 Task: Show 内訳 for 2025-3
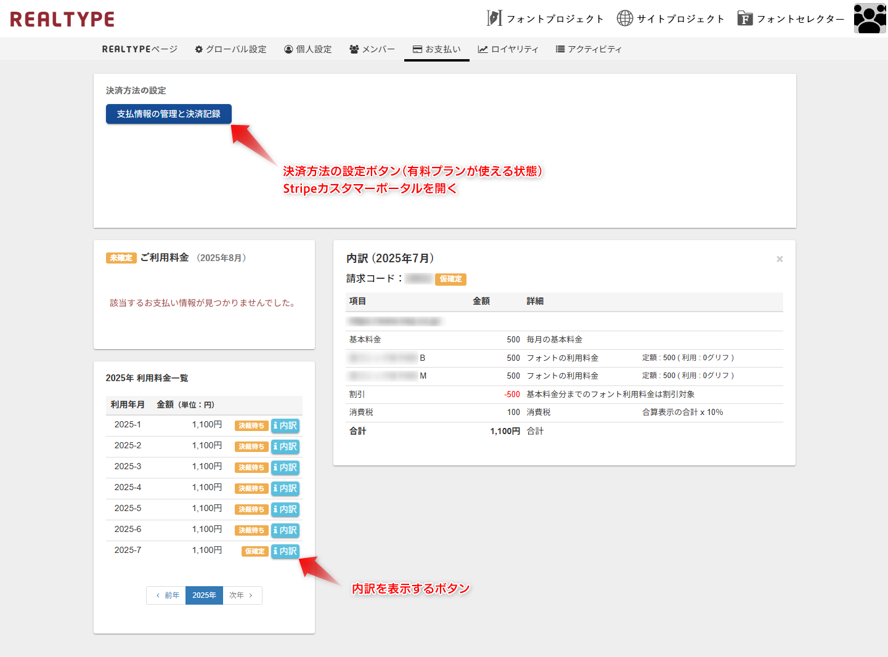pos(285,467)
